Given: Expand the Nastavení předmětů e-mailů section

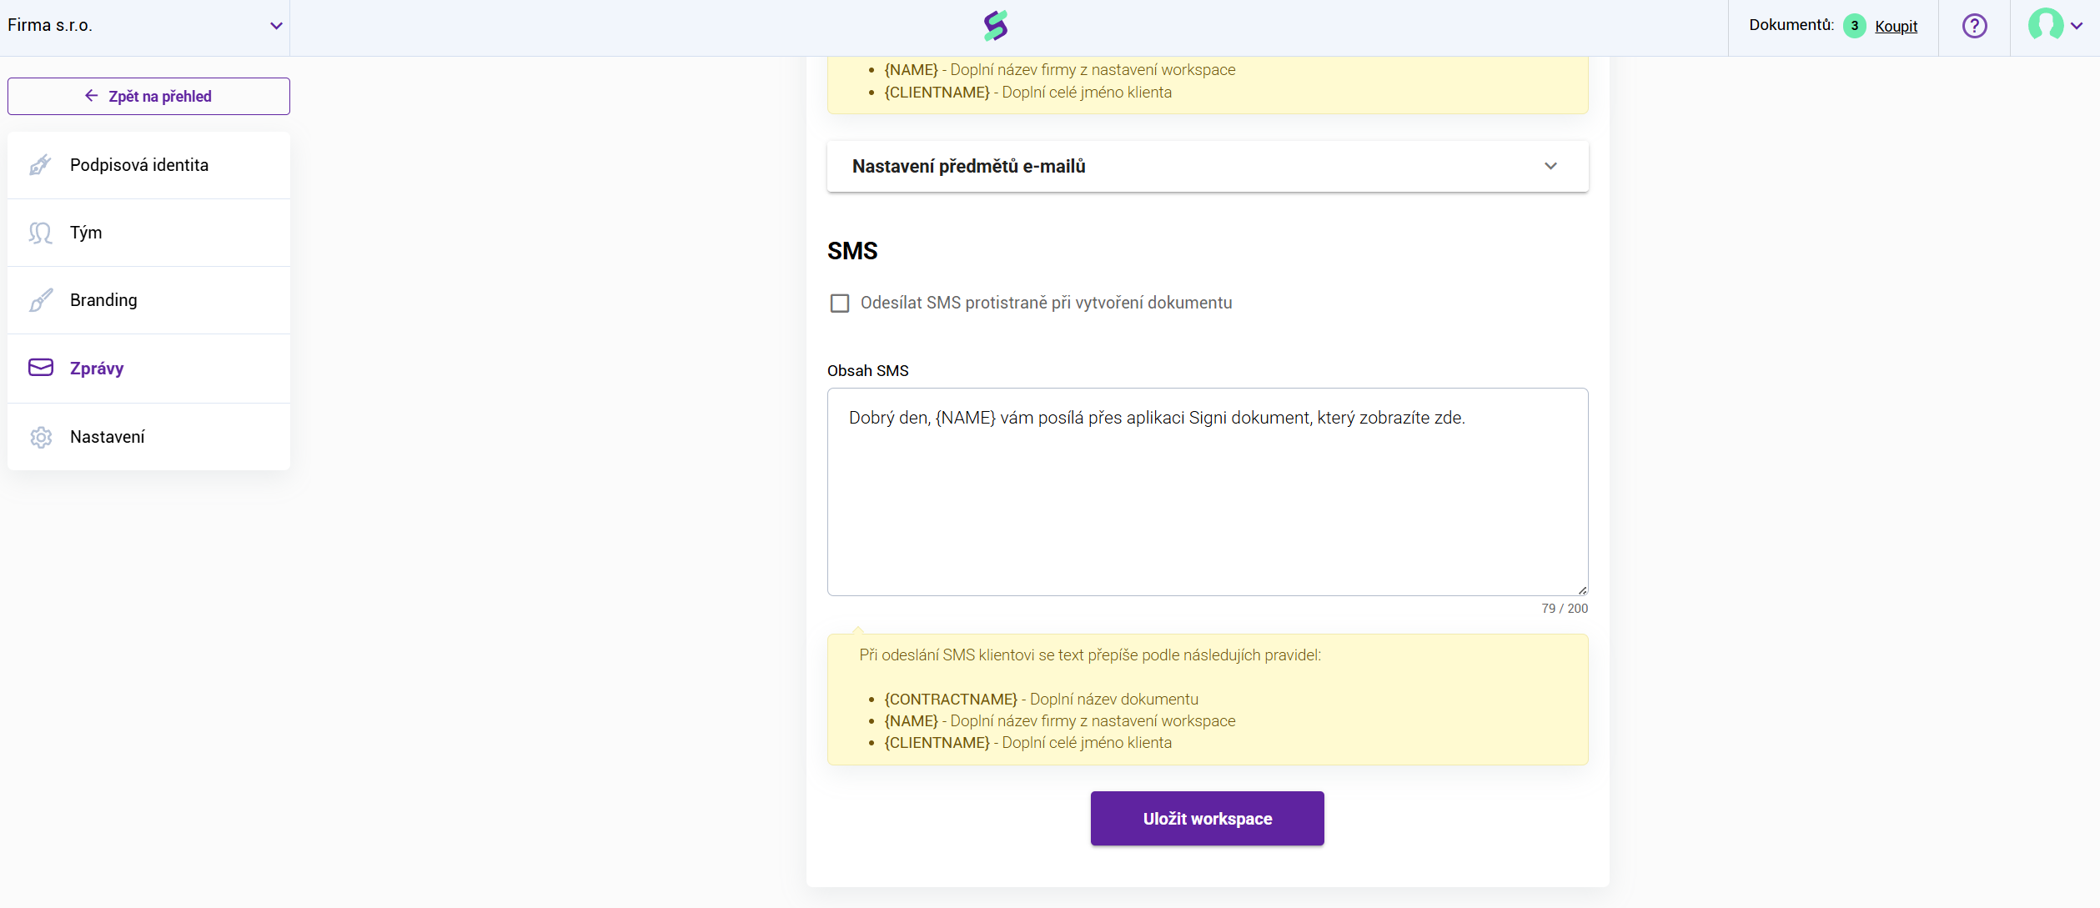Looking at the screenshot, I should point(1208,166).
